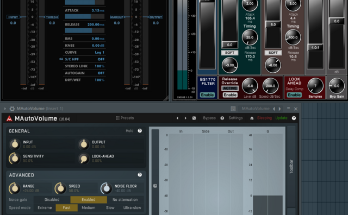
Task: Click the home icon in MAutoVolume header
Action: point(252,118)
